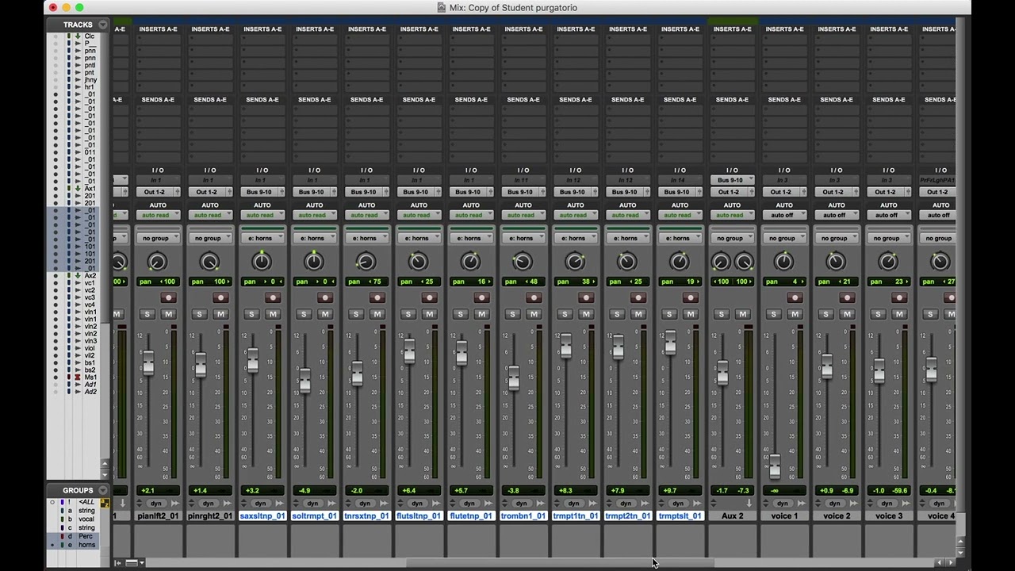The width and height of the screenshot is (1015, 571).
Task: Click the left pan knob on Aux 2
Action: pyautogui.click(x=721, y=262)
